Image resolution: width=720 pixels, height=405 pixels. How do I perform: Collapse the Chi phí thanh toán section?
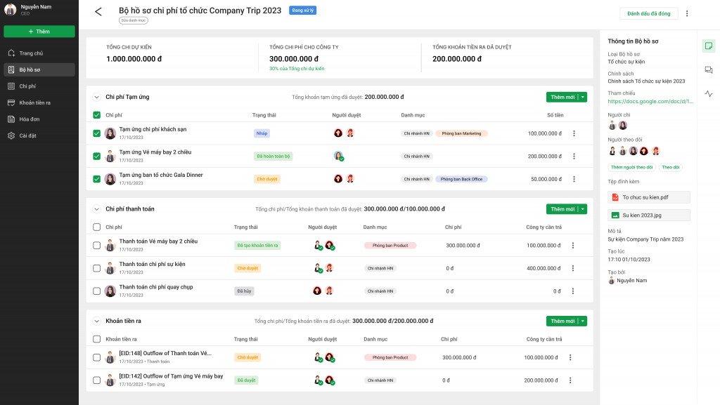click(96, 209)
